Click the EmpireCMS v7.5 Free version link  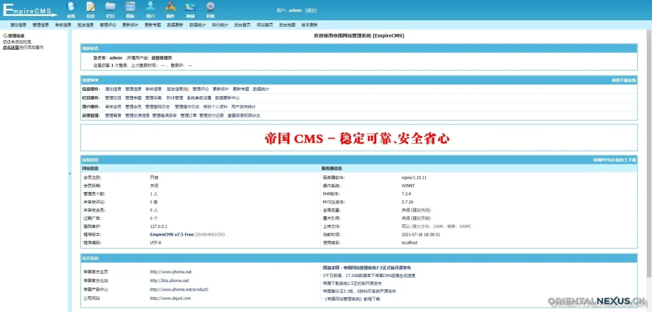pyautogui.click(x=172, y=234)
